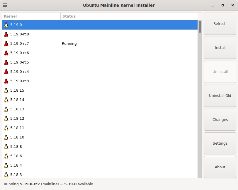Select kernel 5.19.0-rc5 version text
This screenshot has width=238, height=190.
click(20, 62)
